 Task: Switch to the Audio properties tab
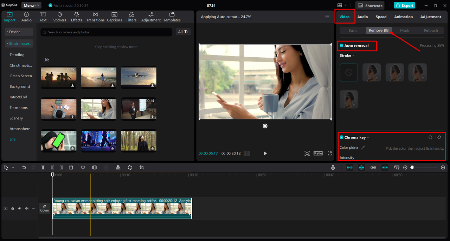[x=362, y=17]
